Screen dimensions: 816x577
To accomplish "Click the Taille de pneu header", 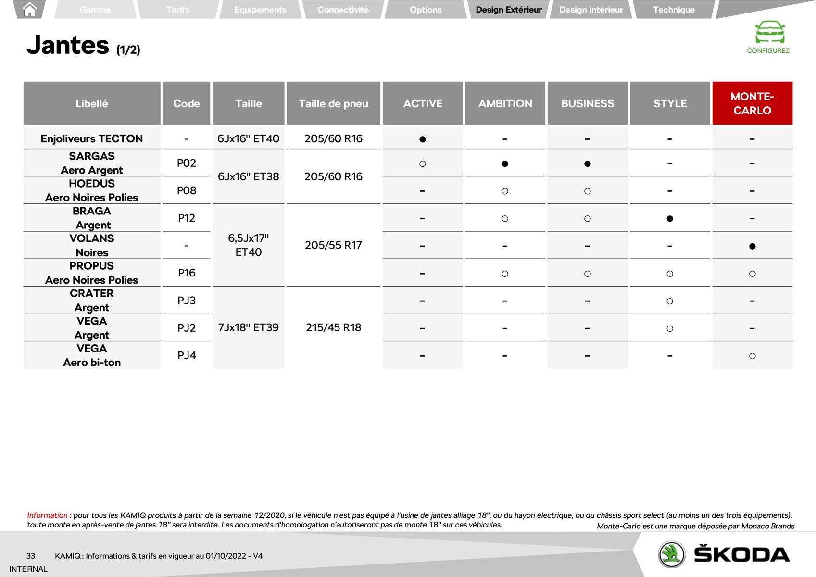I will [333, 103].
